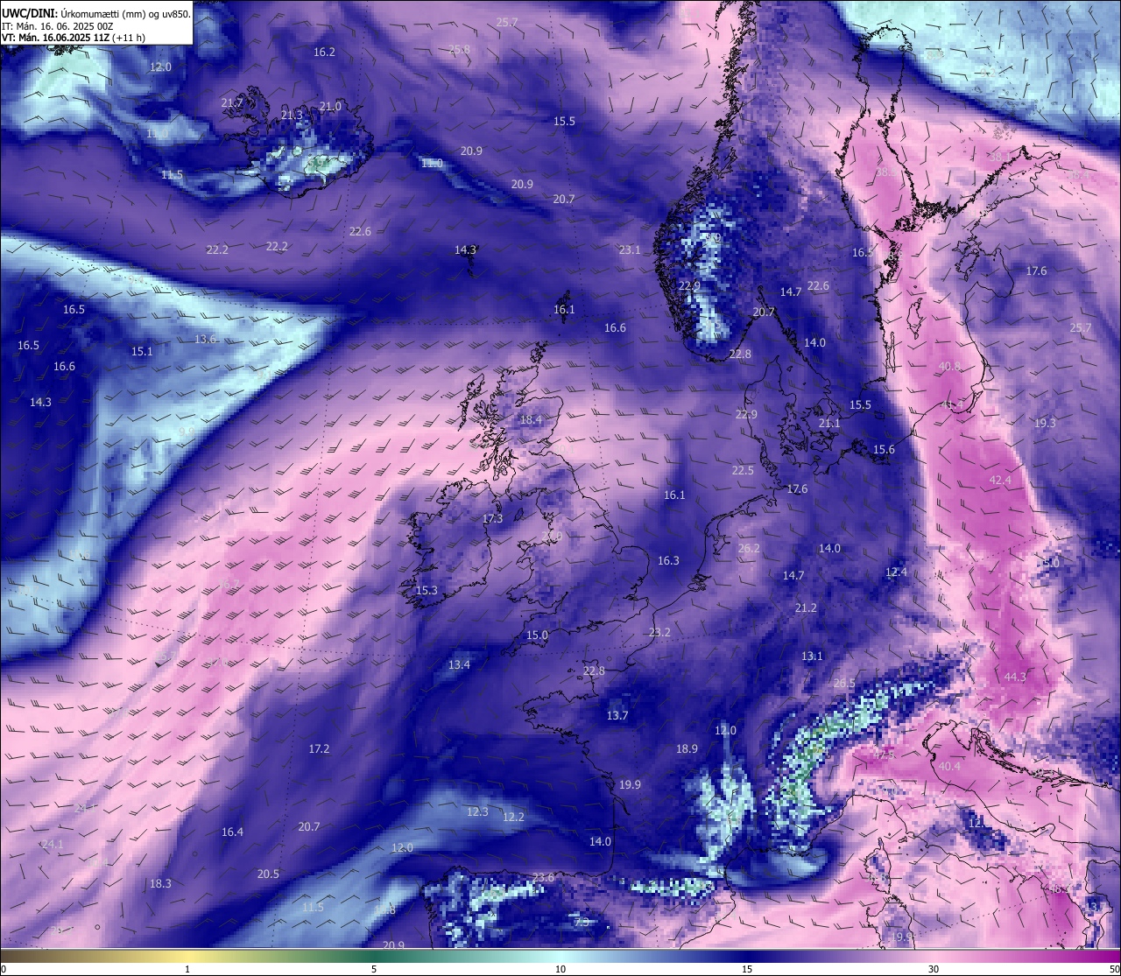Click the 13.4 value label

pos(459,665)
